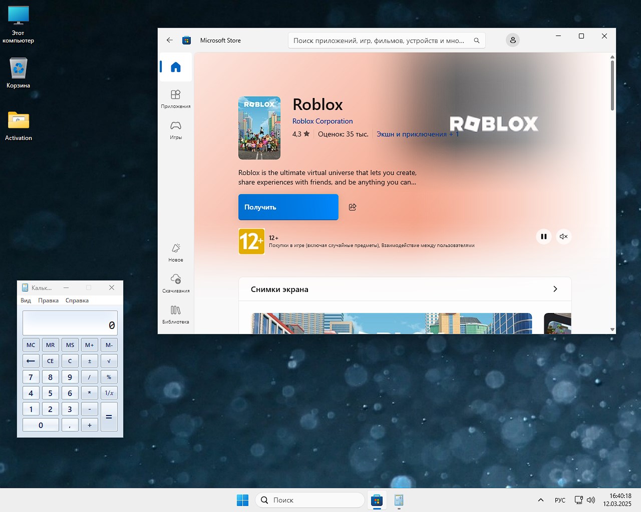
Task: Click CE button in Calculator
Action: pos(51,361)
